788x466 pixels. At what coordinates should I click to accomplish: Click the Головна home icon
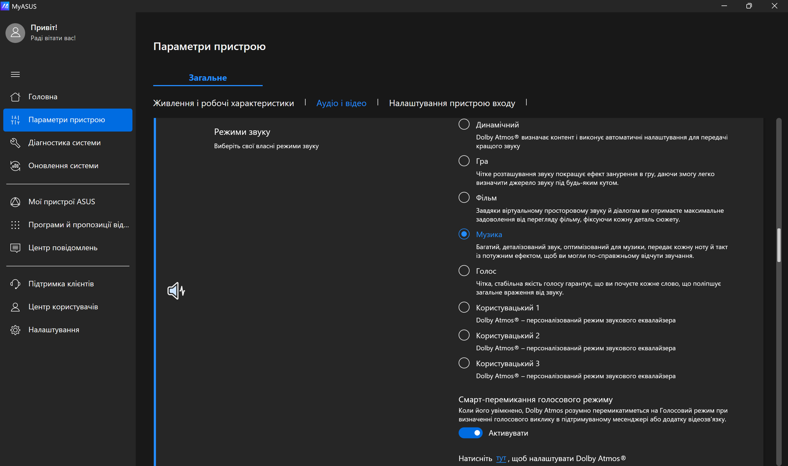tap(15, 97)
